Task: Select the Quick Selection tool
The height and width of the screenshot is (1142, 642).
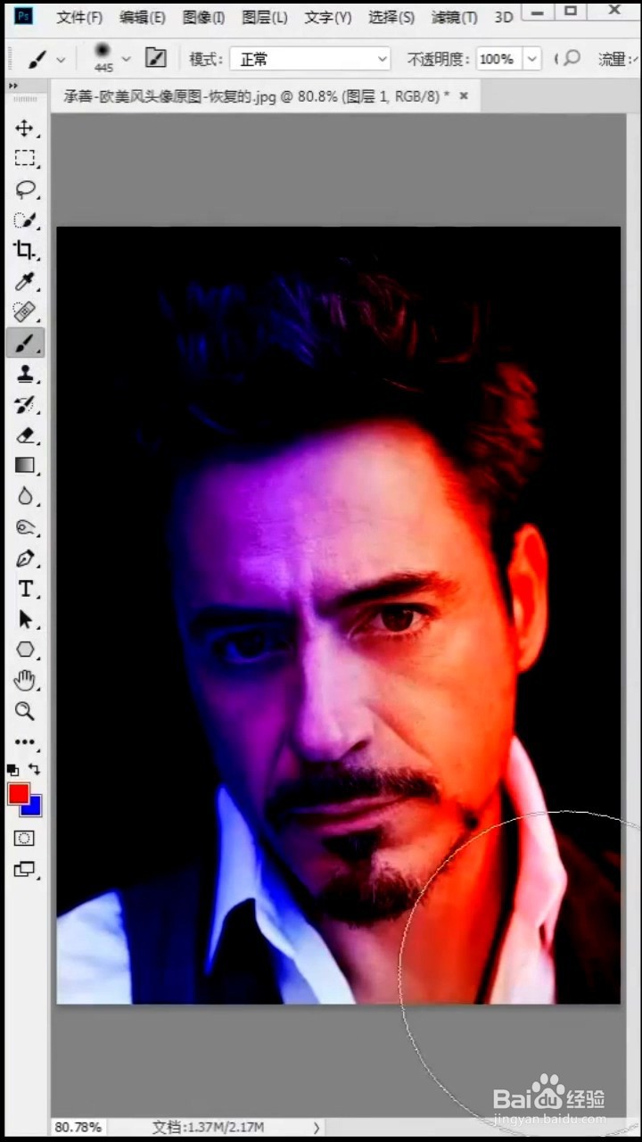Action: pyautogui.click(x=25, y=219)
